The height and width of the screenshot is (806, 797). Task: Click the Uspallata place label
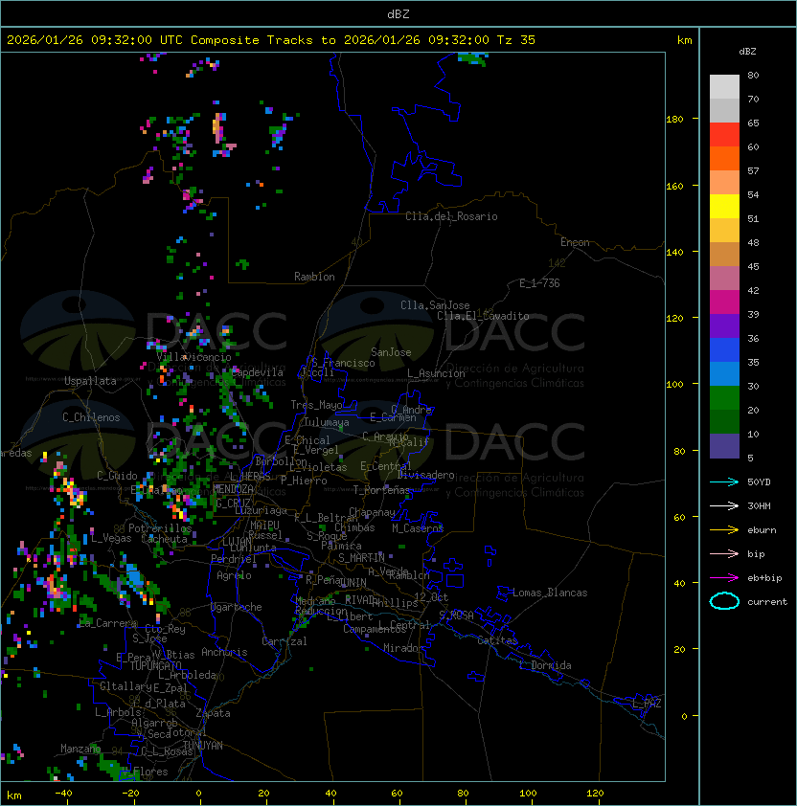(x=90, y=381)
